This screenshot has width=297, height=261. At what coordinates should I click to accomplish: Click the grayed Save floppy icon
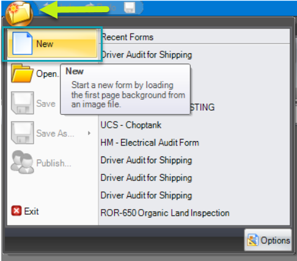22,103
